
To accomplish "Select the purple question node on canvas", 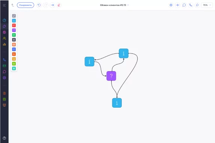I will [111, 76].
